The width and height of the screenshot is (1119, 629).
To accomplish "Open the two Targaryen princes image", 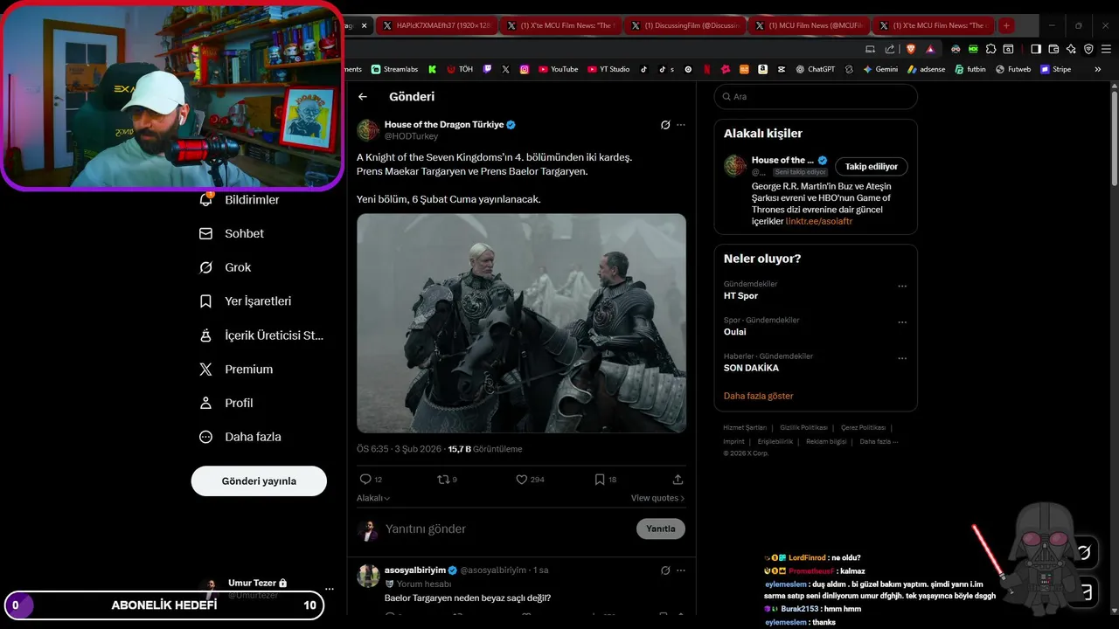I will point(521,323).
